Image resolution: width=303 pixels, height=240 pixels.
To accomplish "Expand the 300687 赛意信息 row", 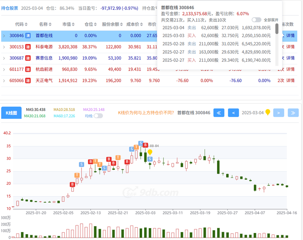I will click(4, 58).
